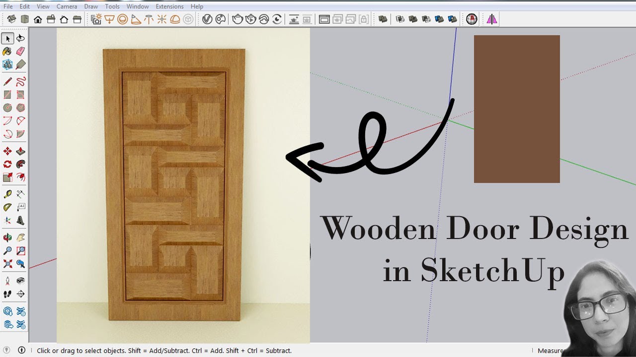Click the Outer Shell solid tool

click(x=383, y=19)
